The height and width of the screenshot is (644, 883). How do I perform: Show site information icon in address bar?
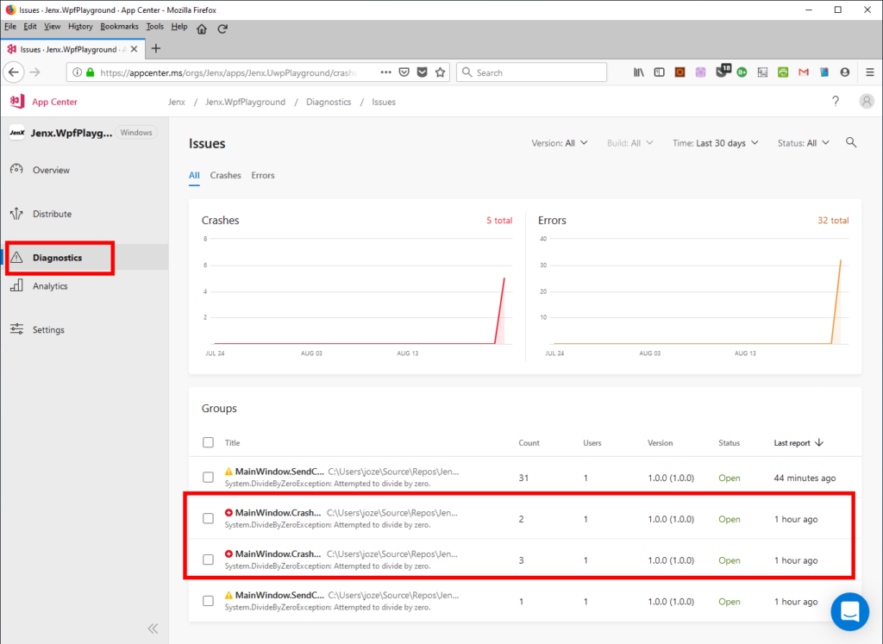coord(77,72)
